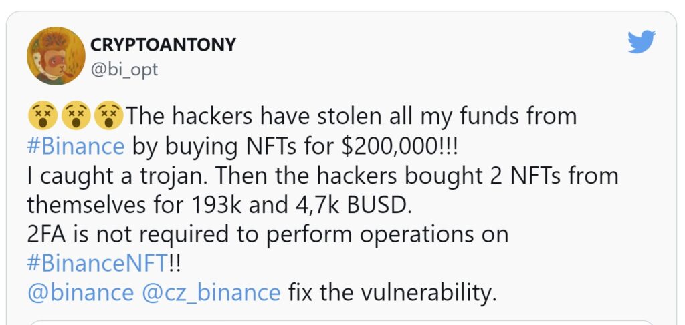Viewport: 685px width, 325px height.
Task: Click the "2FA is not required" line
Action: tap(266, 234)
